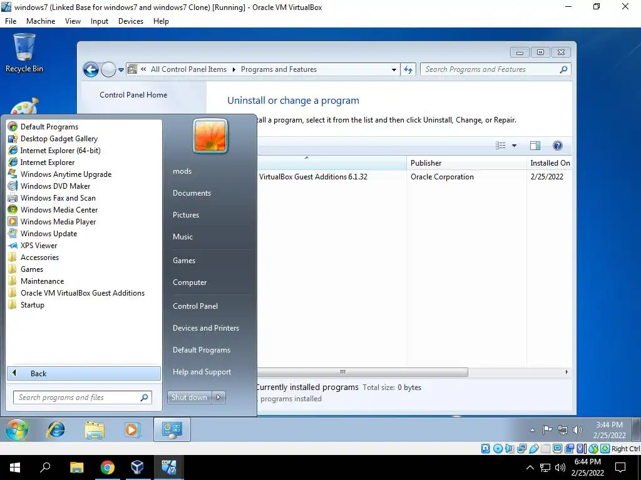641x480 pixels.
Task: Launch Chrome from host taskbar
Action: [x=107, y=467]
